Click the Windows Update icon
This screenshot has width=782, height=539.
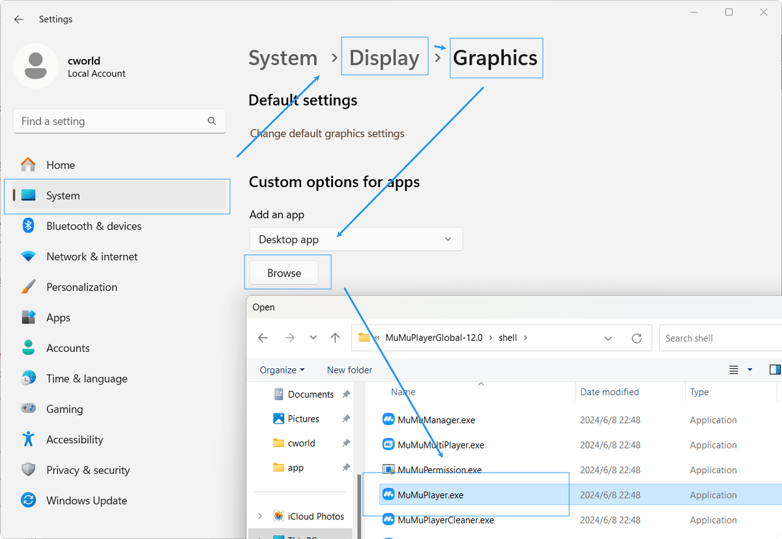tap(29, 500)
